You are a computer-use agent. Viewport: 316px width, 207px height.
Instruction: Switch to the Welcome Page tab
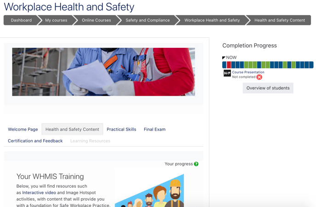click(23, 129)
